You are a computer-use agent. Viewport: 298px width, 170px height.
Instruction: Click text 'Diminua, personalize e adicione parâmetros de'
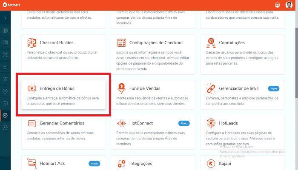242,98
